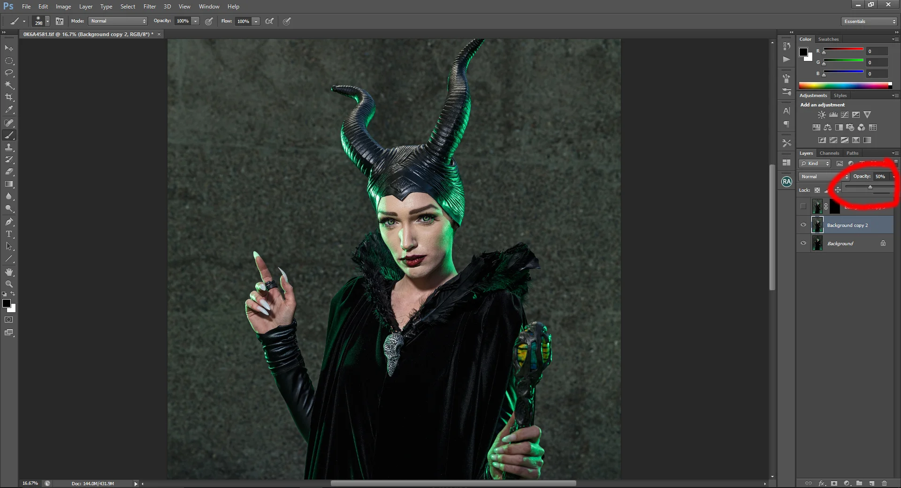The width and height of the screenshot is (901, 488).
Task: Hide the Background layer
Action: [803, 243]
